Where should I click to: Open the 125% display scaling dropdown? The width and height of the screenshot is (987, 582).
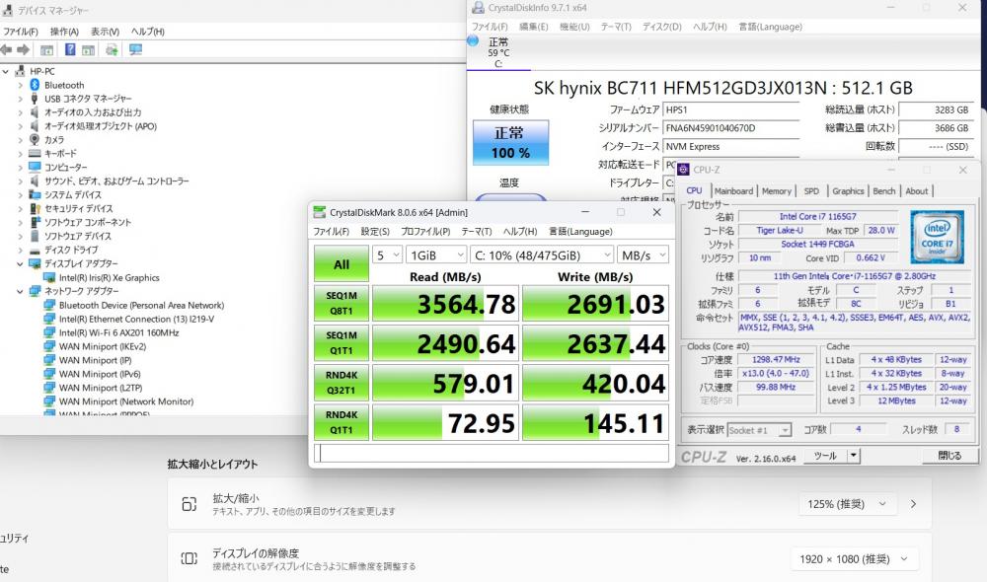pyautogui.click(x=848, y=504)
